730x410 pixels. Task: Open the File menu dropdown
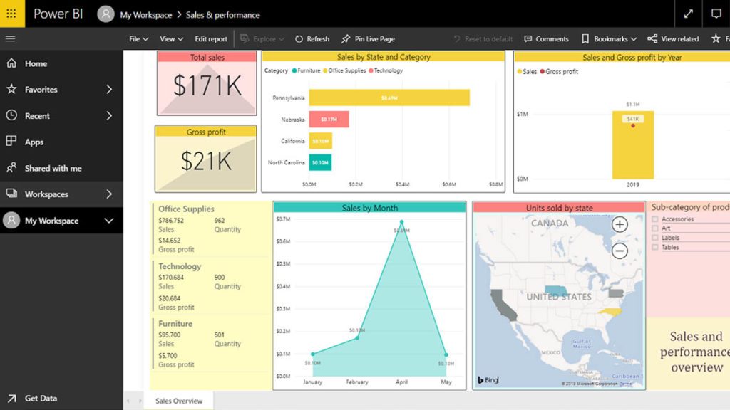click(137, 38)
